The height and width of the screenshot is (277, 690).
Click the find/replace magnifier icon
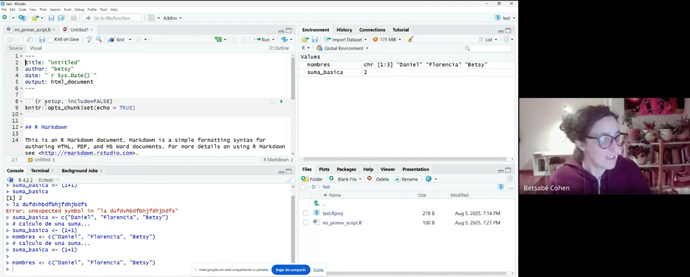(x=99, y=40)
